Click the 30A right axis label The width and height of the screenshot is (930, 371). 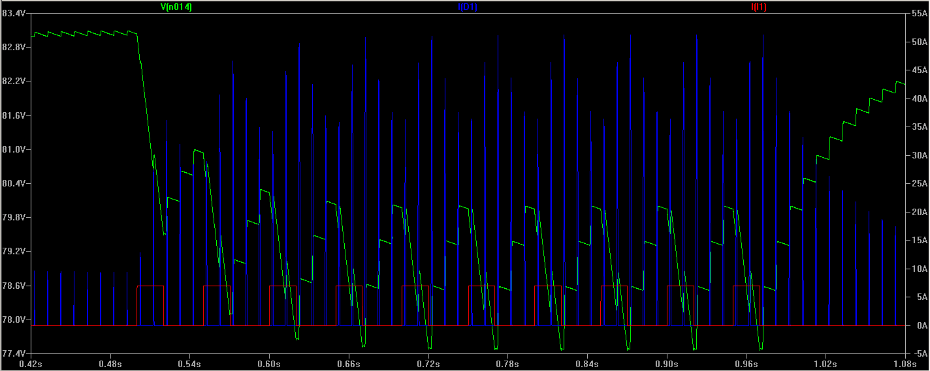(920, 155)
